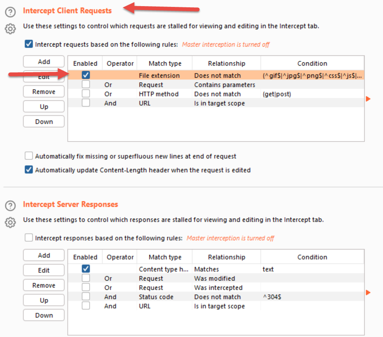Open help for Intercept Server Responses
This screenshot has width=383, height=337.
pyautogui.click(x=10, y=206)
